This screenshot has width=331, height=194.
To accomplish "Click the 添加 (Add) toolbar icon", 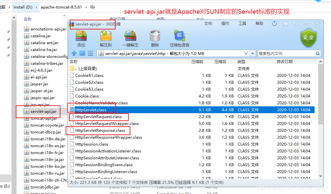I will click(x=81, y=35).
